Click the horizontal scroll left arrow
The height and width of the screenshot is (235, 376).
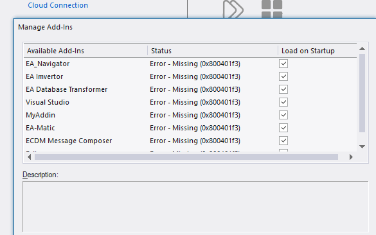30,157
